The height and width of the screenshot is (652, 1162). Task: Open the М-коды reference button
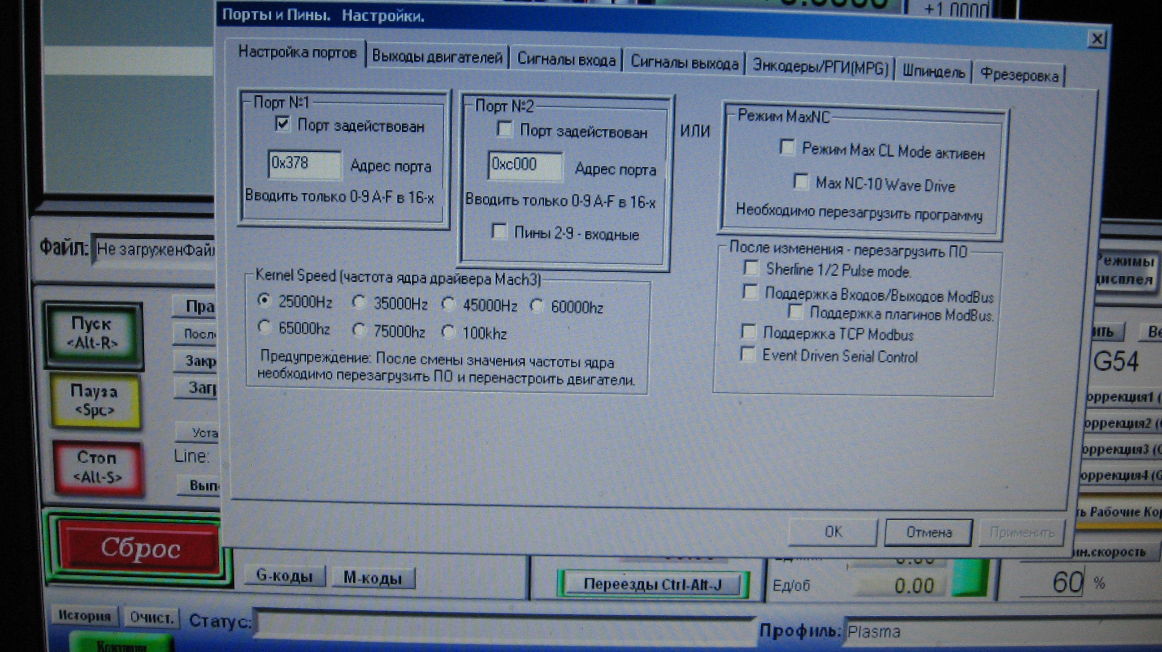(x=373, y=578)
